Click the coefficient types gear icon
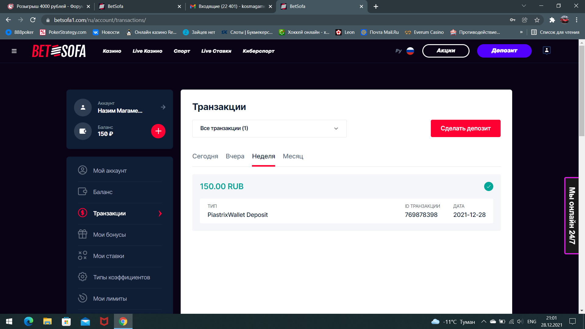This screenshot has width=585, height=329. [82, 277]
